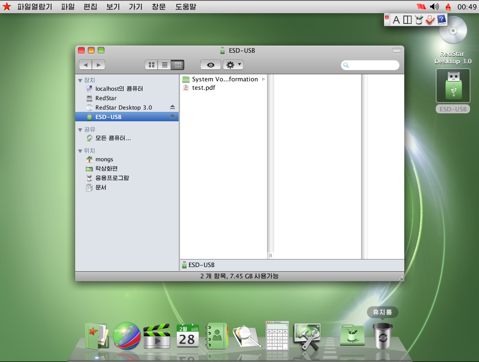Go back with the left arrow button
Viewport: 479px width, 362px height.
86,65
